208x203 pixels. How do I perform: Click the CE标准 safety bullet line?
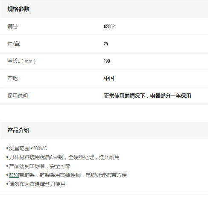40,166
